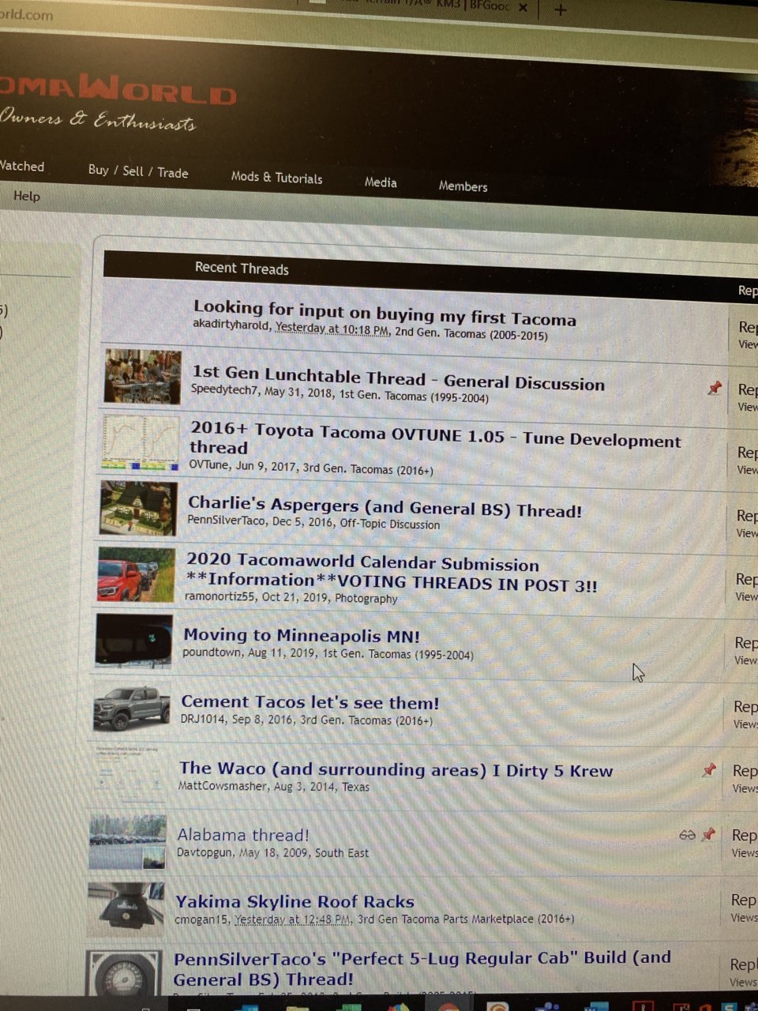Click 'Yesterday at 10:18 PM' timestamp
This screenshot has height=1011, width=758.
point(332,329)
